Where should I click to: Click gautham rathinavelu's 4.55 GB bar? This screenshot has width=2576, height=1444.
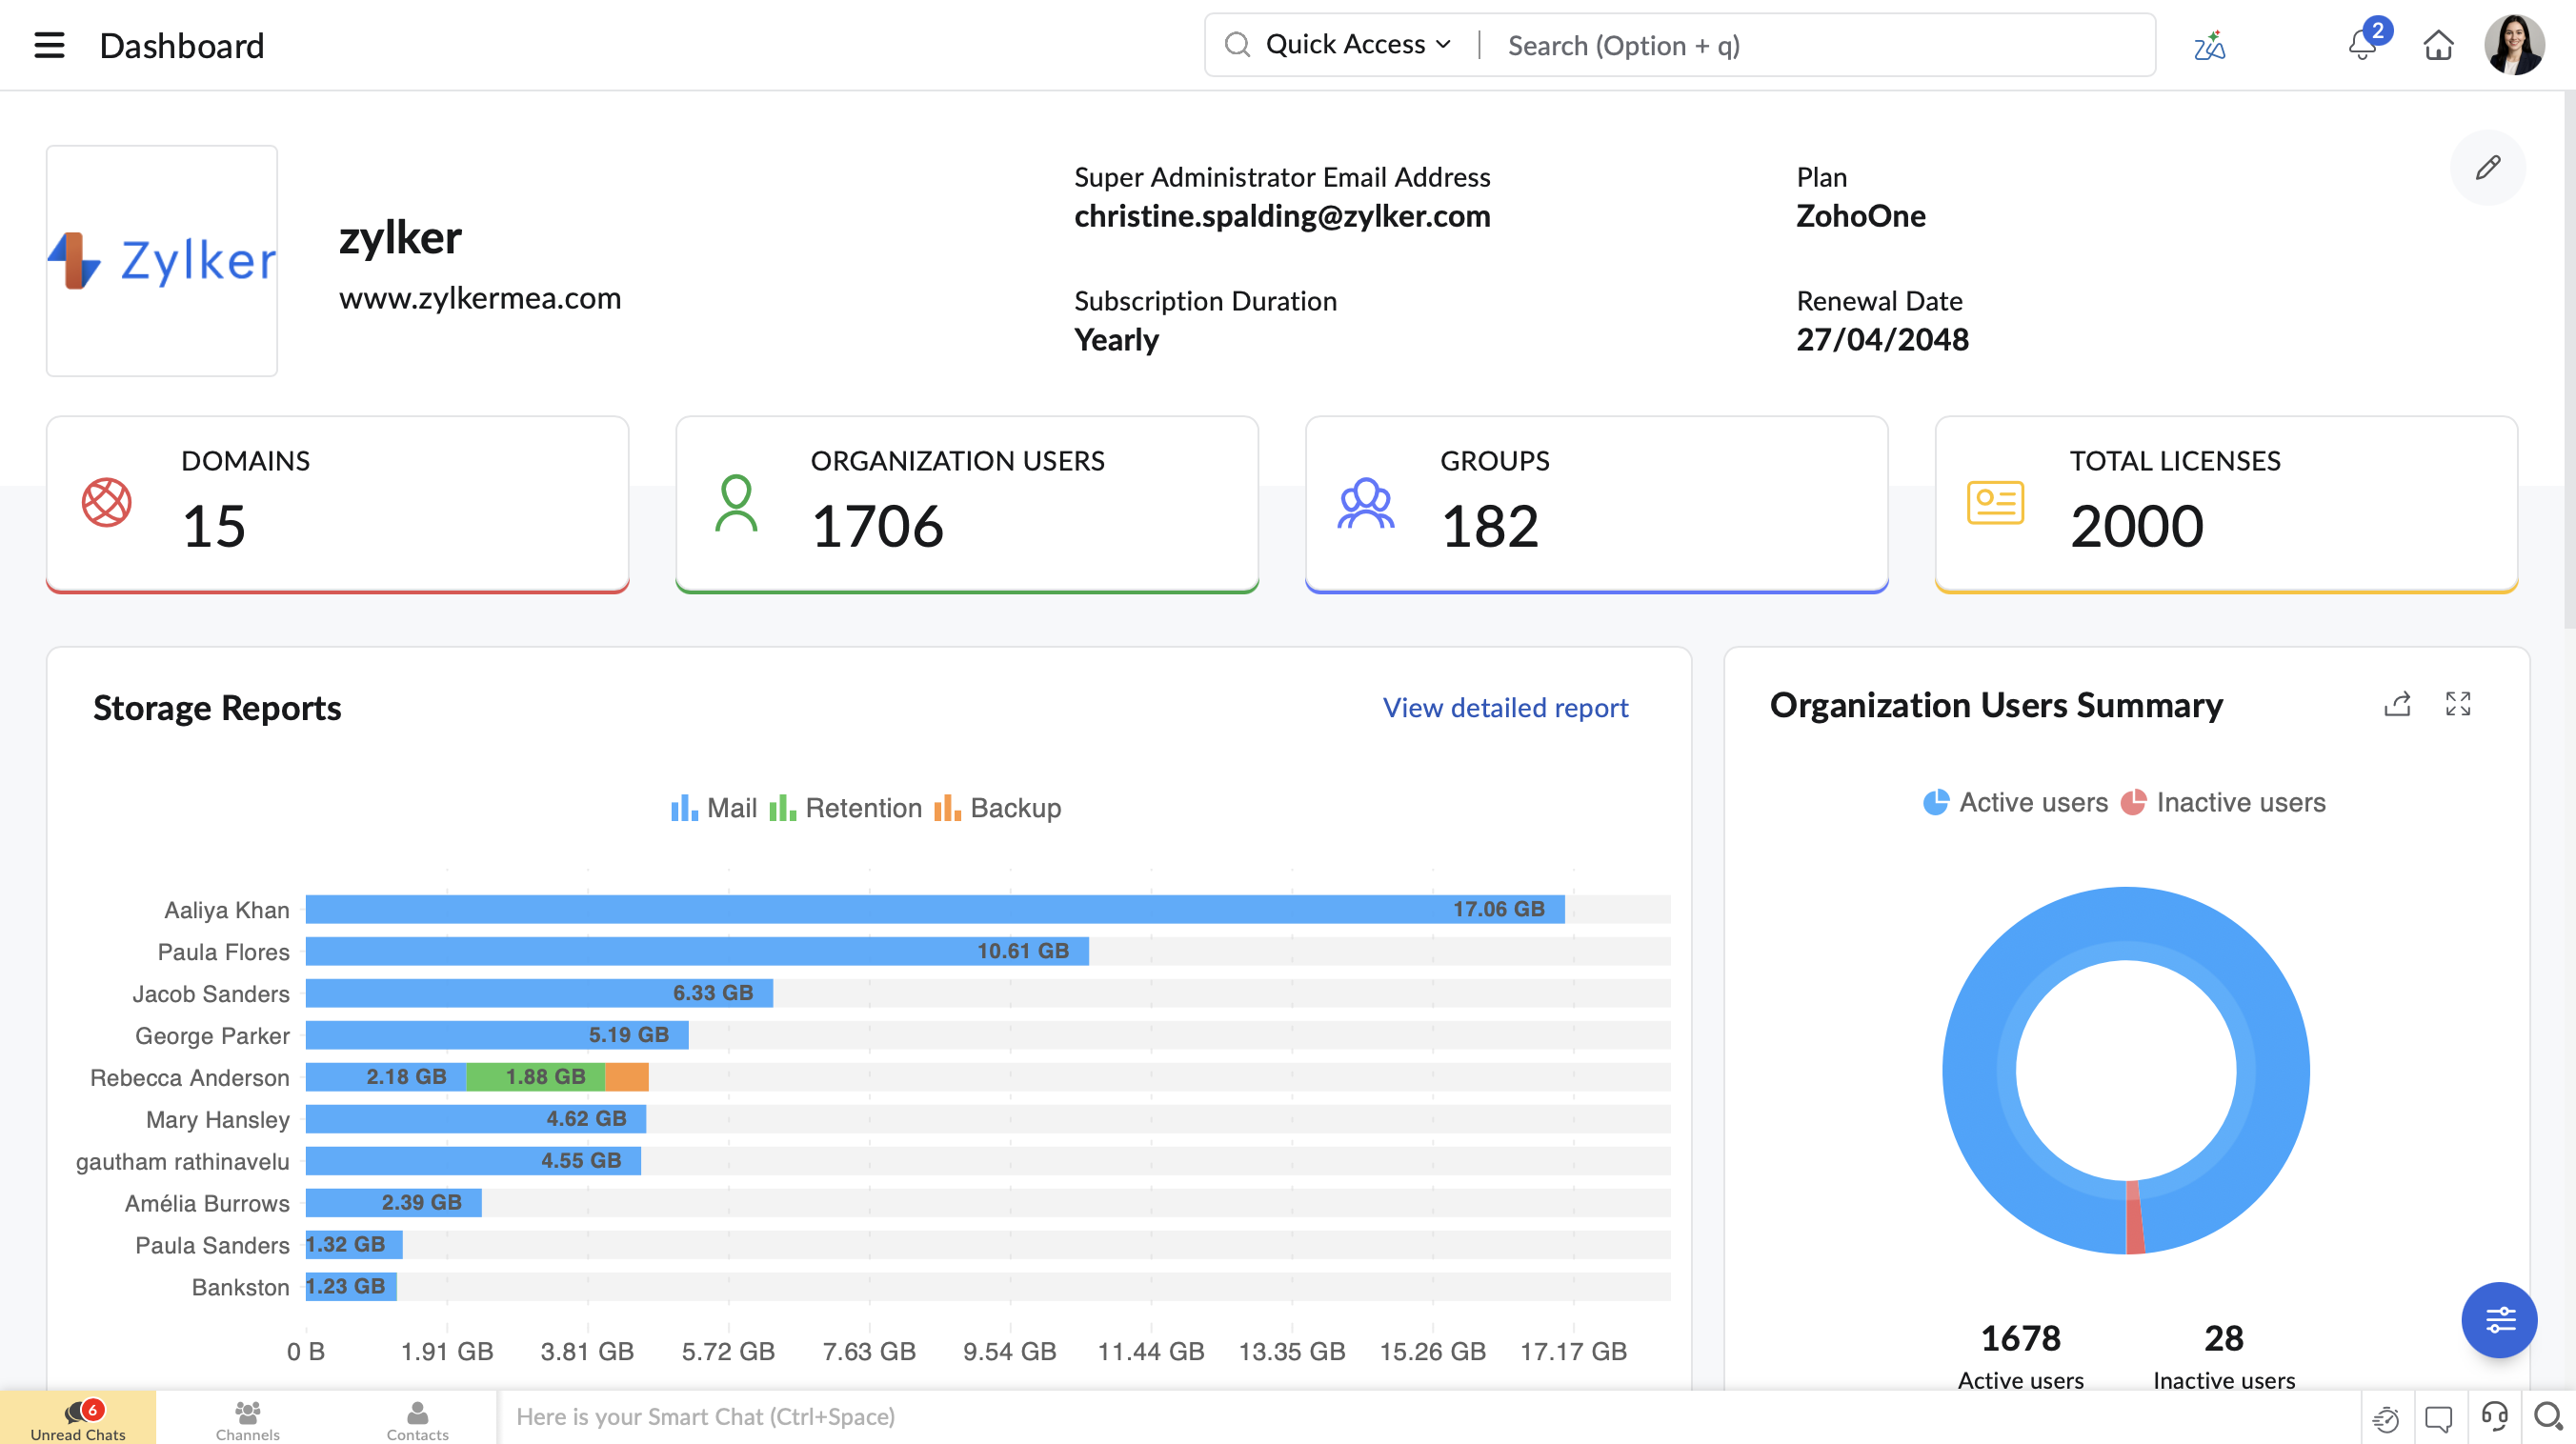tap(473, 1161)
